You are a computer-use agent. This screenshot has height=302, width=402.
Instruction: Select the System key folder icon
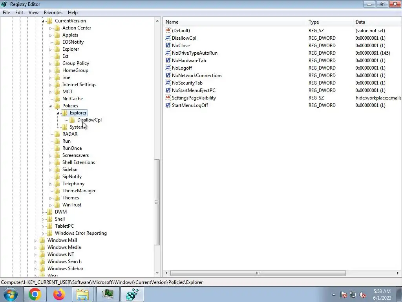tap(65, 127)
